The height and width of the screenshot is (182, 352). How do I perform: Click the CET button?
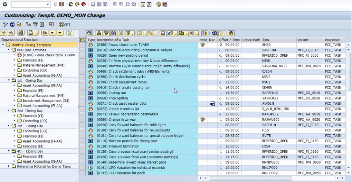[65, 24]
